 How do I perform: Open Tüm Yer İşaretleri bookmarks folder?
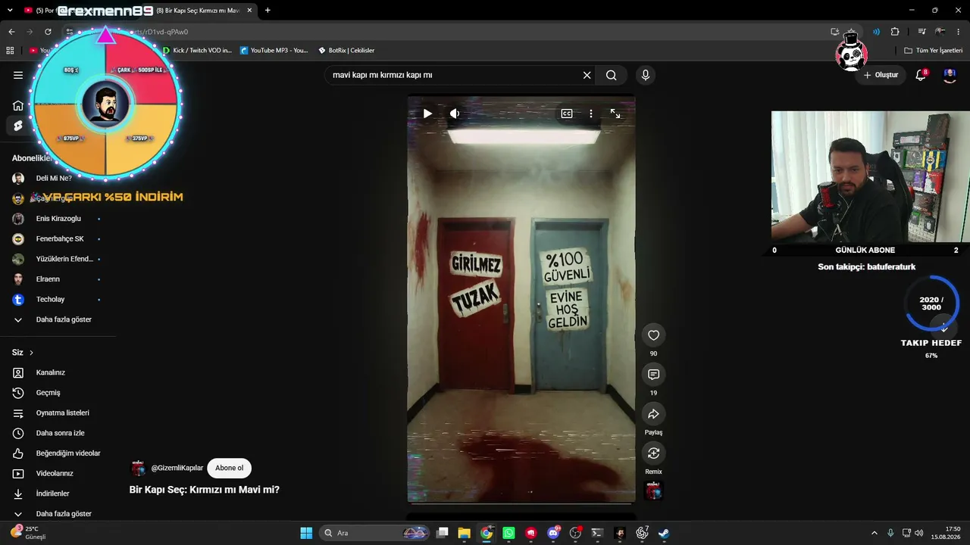(933, 51)
